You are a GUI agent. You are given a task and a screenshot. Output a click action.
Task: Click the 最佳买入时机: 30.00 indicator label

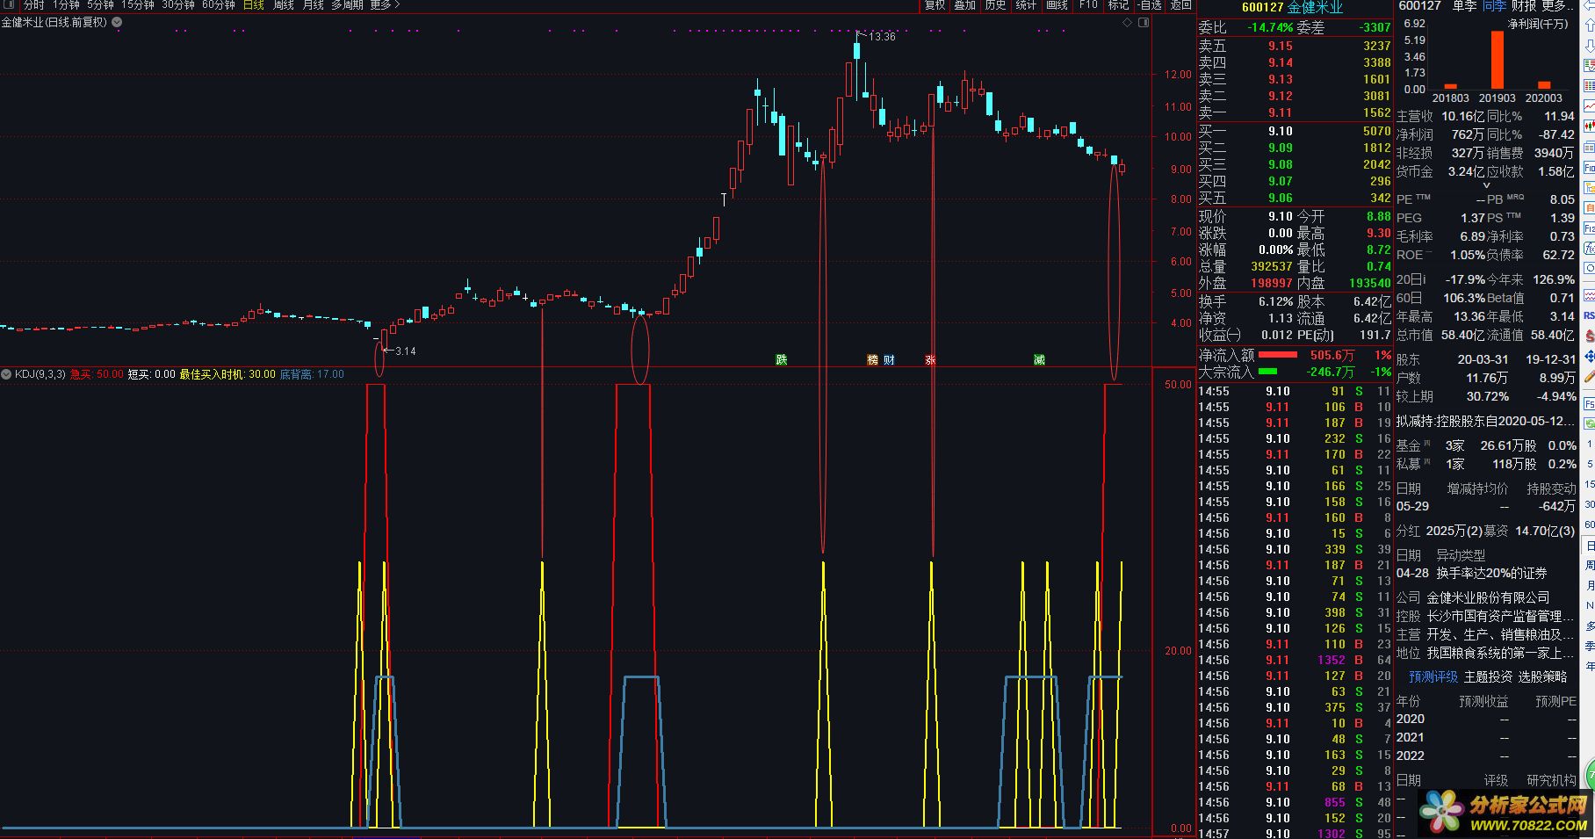[227, 374]
